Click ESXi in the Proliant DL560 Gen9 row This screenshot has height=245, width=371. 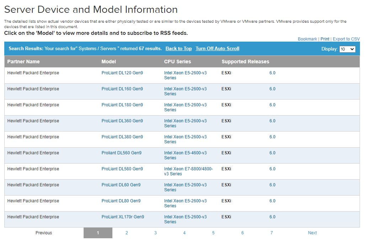(227, 153)
